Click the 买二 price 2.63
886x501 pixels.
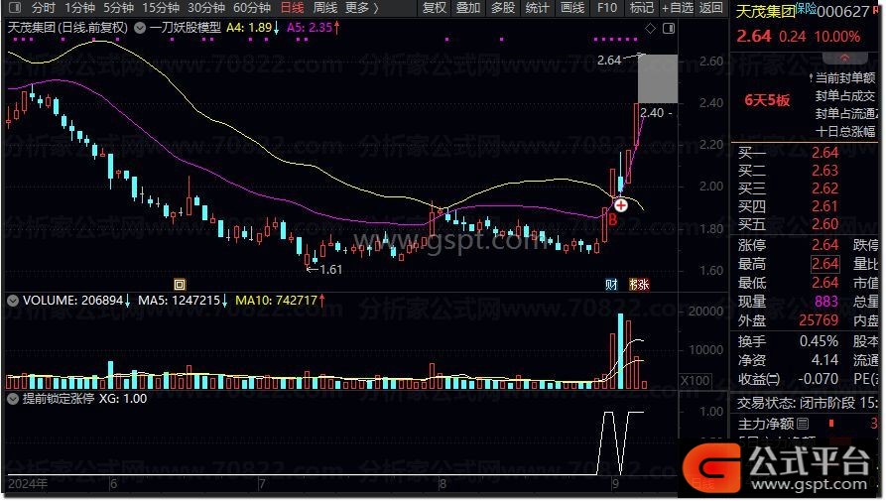coord(824,171)
